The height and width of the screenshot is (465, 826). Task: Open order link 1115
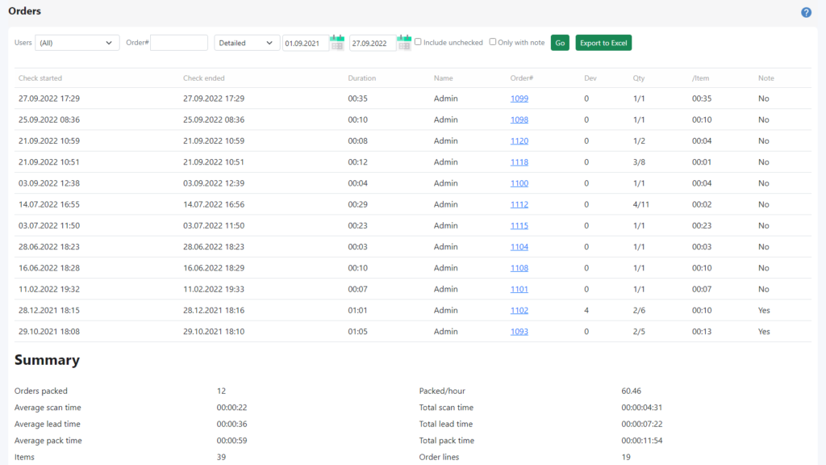(519, 225)
